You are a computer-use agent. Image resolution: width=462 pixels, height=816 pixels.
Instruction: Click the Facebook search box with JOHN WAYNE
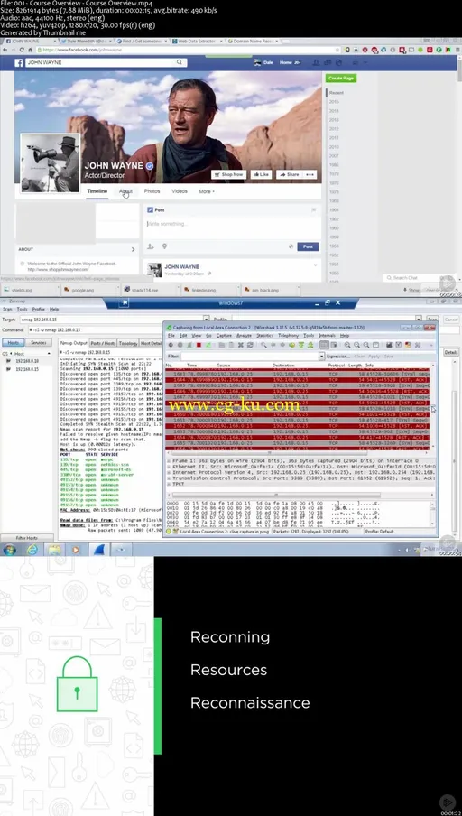pos(106,62)
